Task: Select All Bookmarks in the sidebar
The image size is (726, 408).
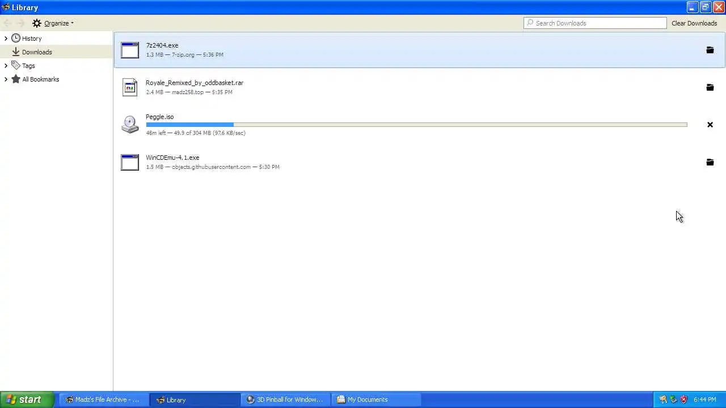Action: point(40,79)
